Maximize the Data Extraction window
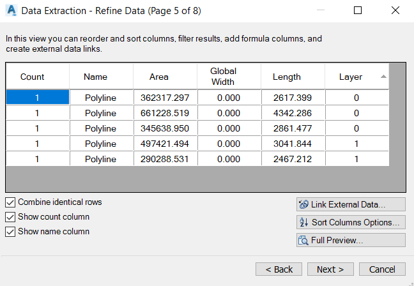Viewport: 414px width, 286px height. tap(358, 10)
